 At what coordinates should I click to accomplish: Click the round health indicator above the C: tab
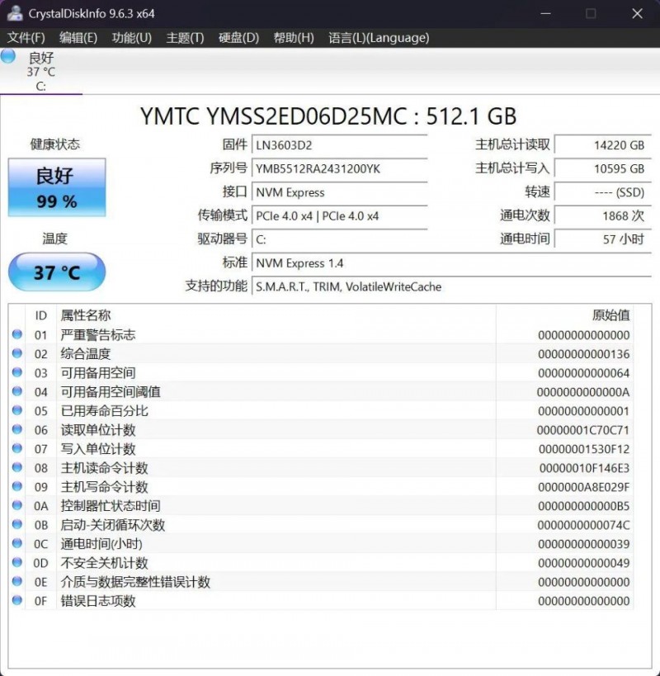coord(8,56)
